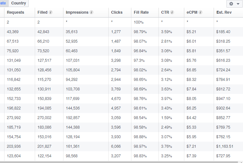Select the $1,163.51 revenue cell
The image size is (243, 163).
pos(225,146)
